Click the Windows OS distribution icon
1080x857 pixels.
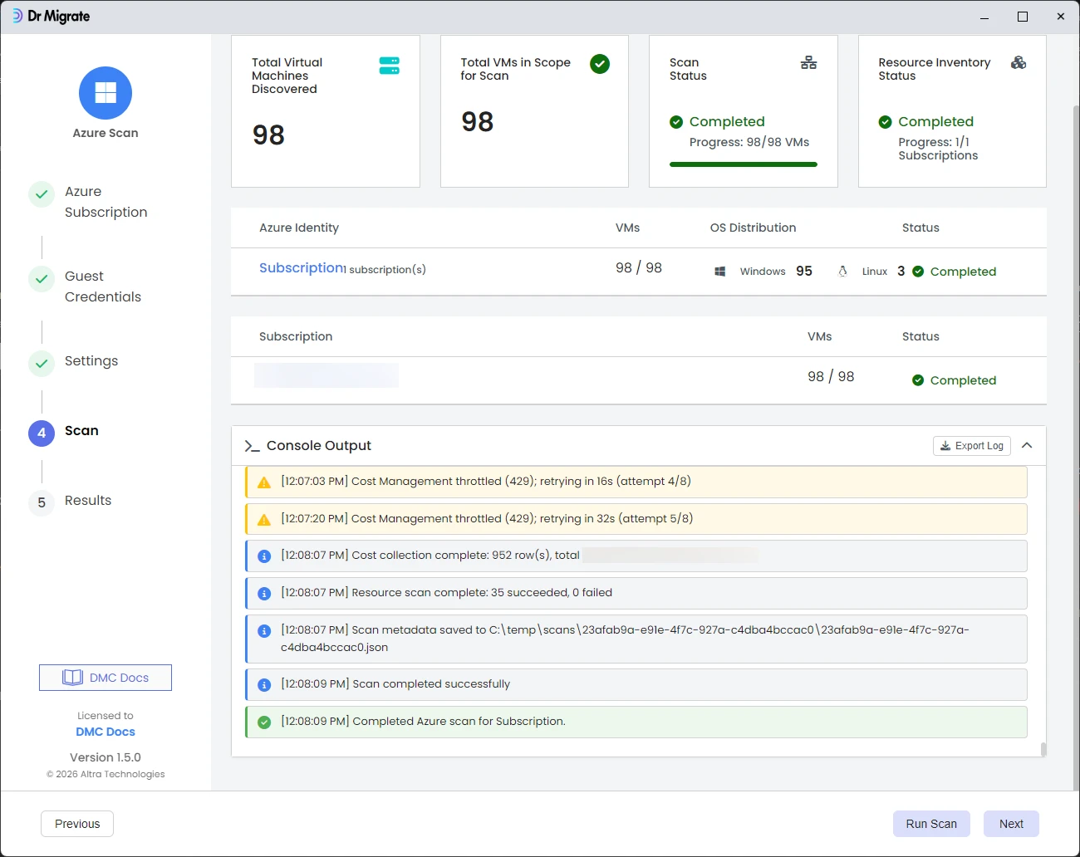click(x=720, y=272)
